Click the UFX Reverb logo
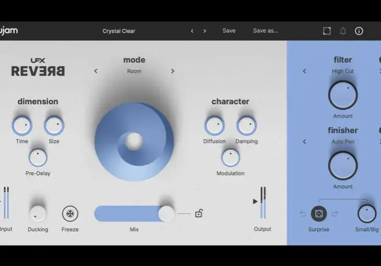This screenshot has height=266, width=381. tap(38, 67)
